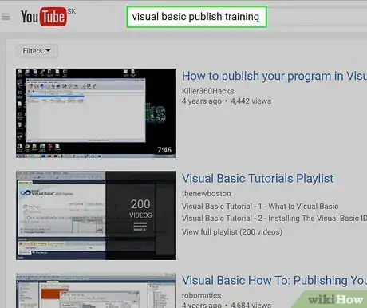Open the 200 videos playlist thumbnail
367x308 pixels.
[96, 215]
